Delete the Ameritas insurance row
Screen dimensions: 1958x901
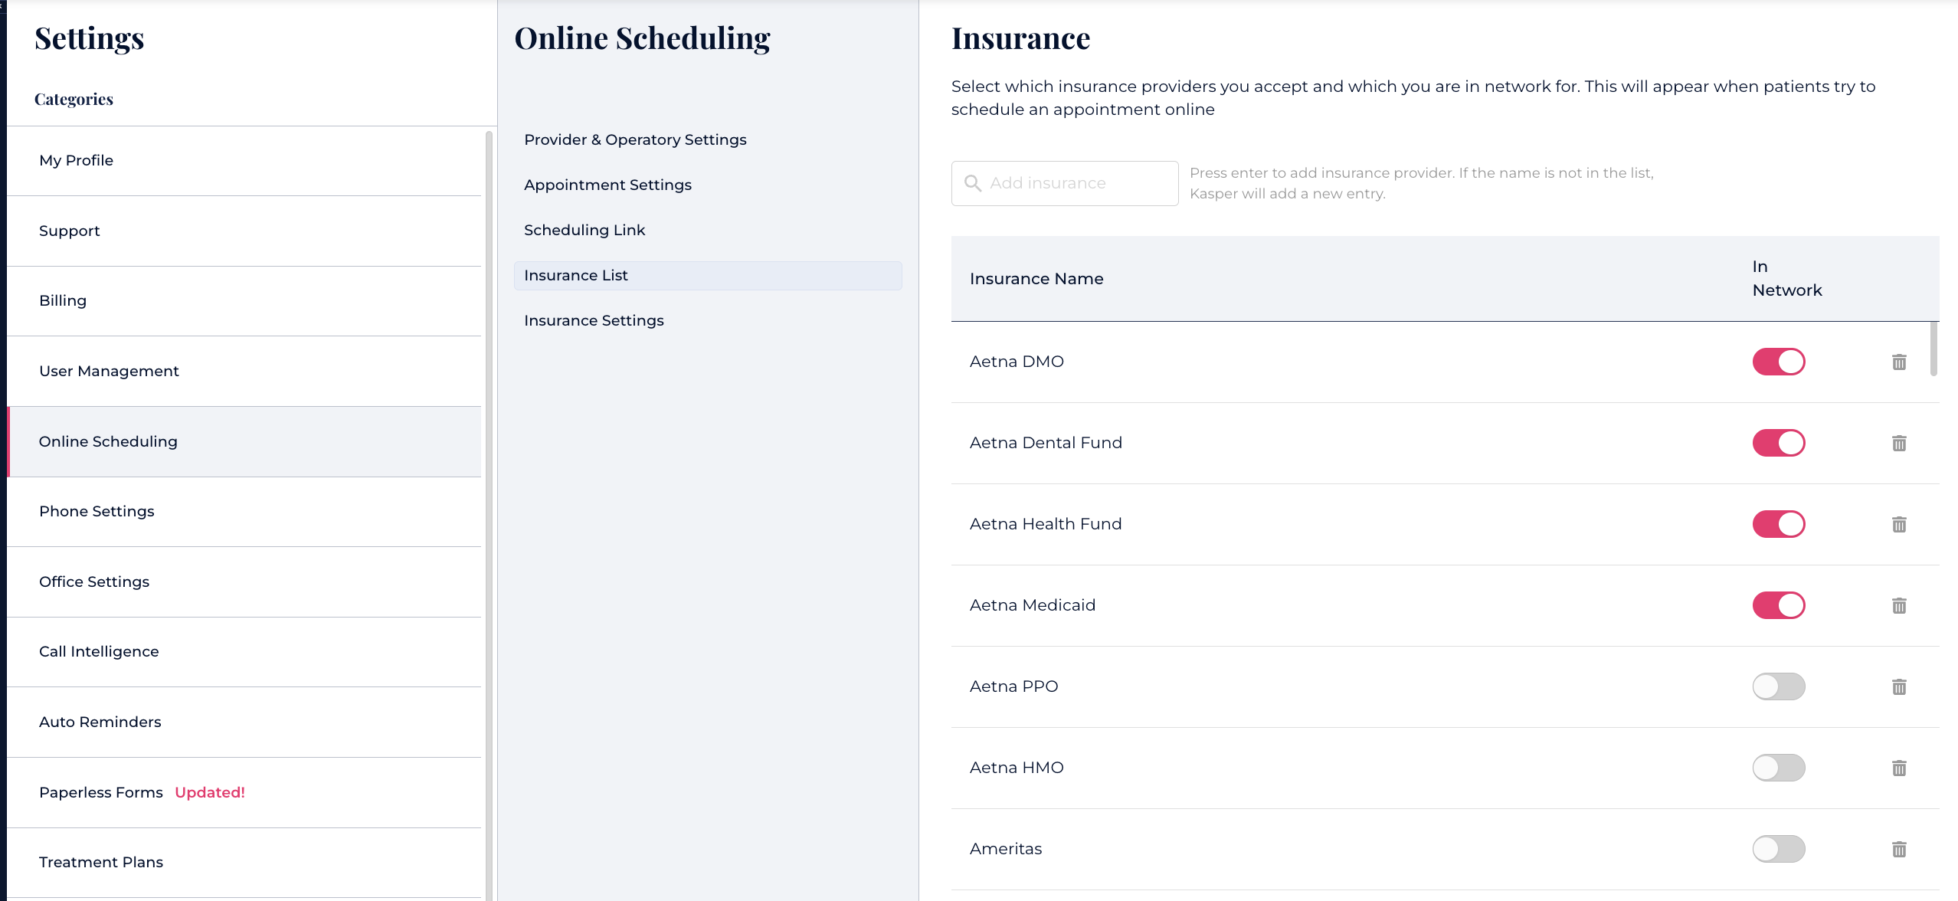coord(1899,849)
